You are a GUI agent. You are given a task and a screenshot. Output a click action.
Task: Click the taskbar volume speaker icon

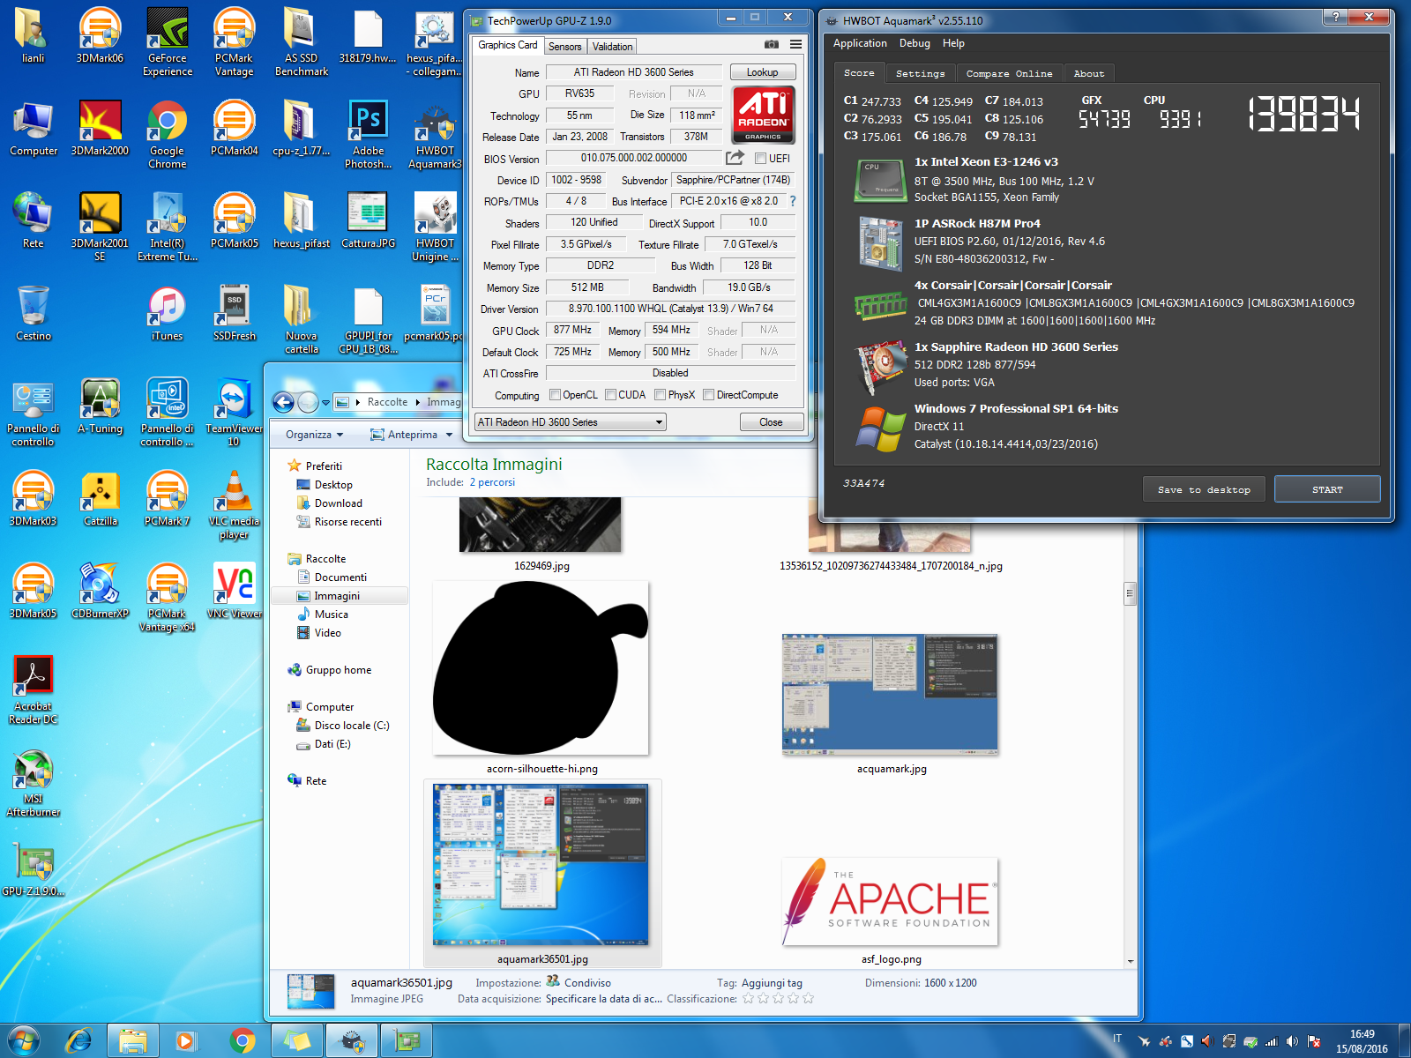click(1292, 1041)
